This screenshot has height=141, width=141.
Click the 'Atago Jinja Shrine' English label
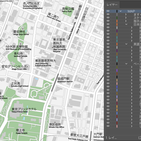[x=21, y=34]
